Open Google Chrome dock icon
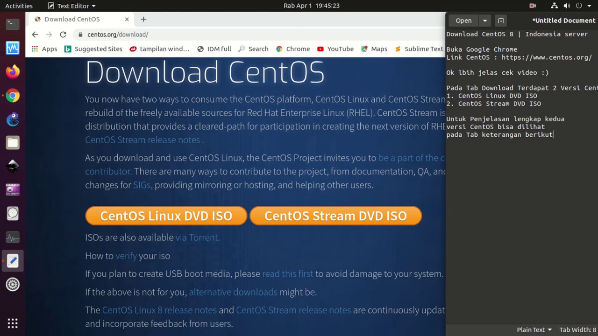Screen dimensions: 598x336 [13, 96]
